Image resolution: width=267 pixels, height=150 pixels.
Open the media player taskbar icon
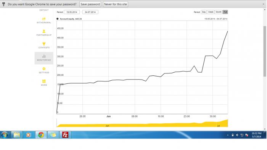click(28, 135)
